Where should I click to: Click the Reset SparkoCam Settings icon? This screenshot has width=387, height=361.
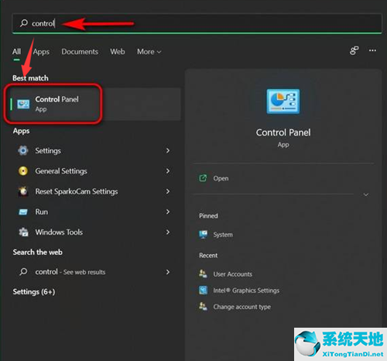[x=23, y=191]
